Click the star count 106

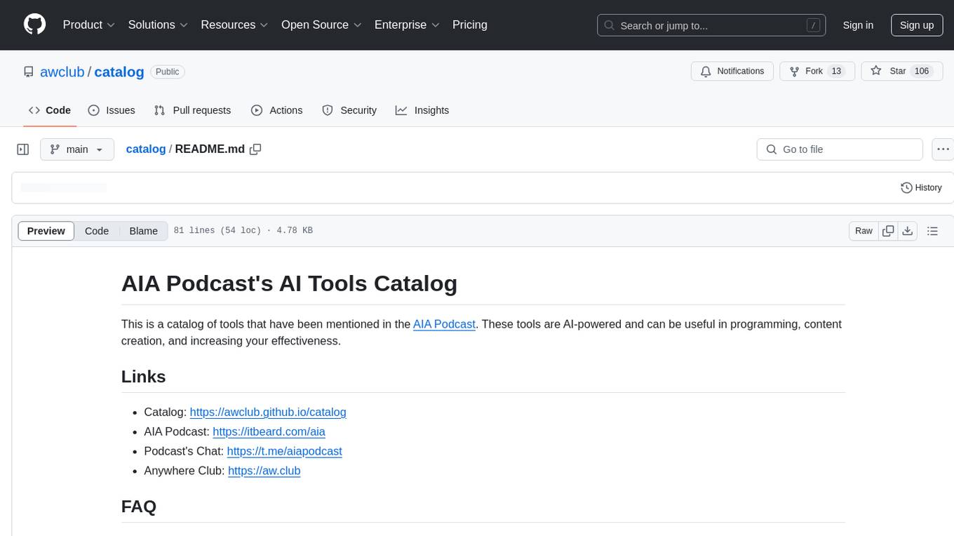pos(922,71)
